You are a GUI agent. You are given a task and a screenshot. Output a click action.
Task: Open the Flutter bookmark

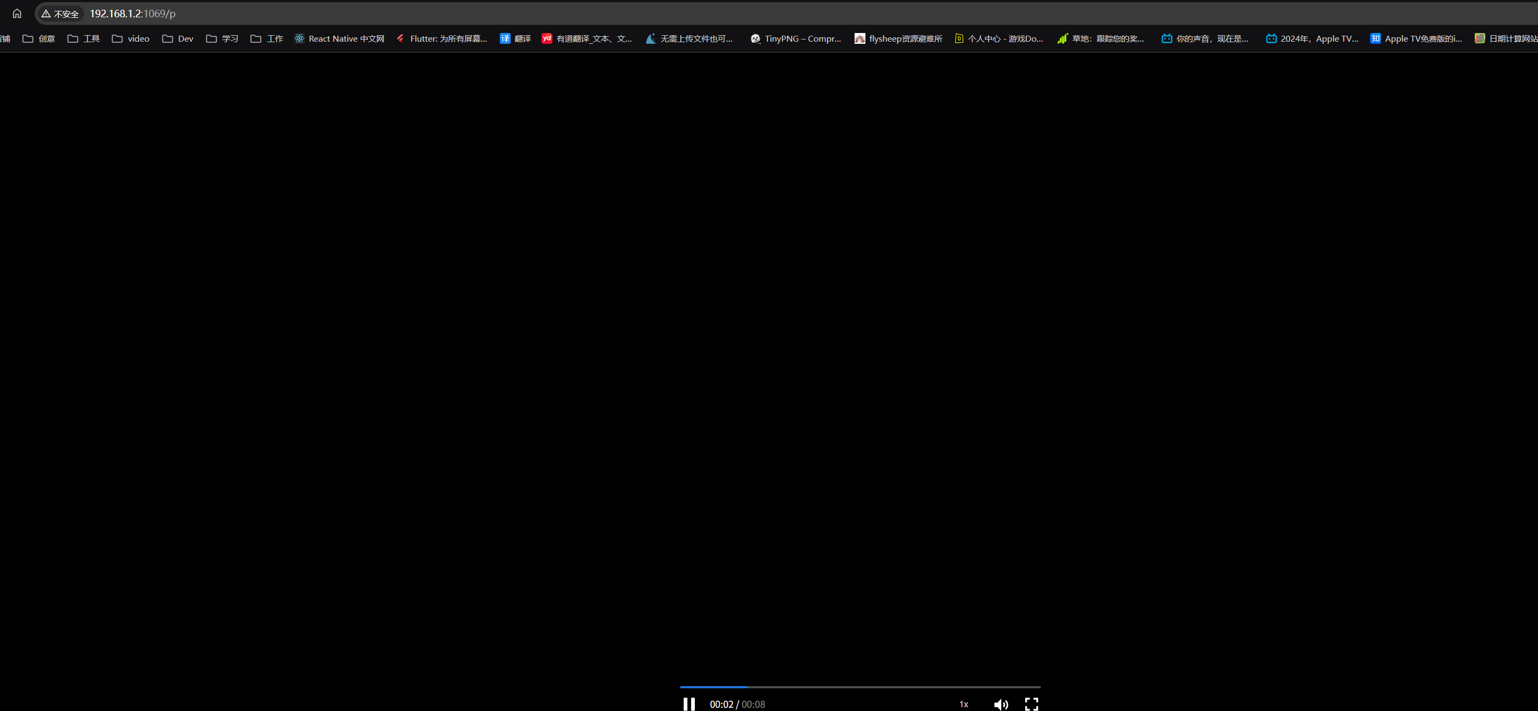coord(442,39)
